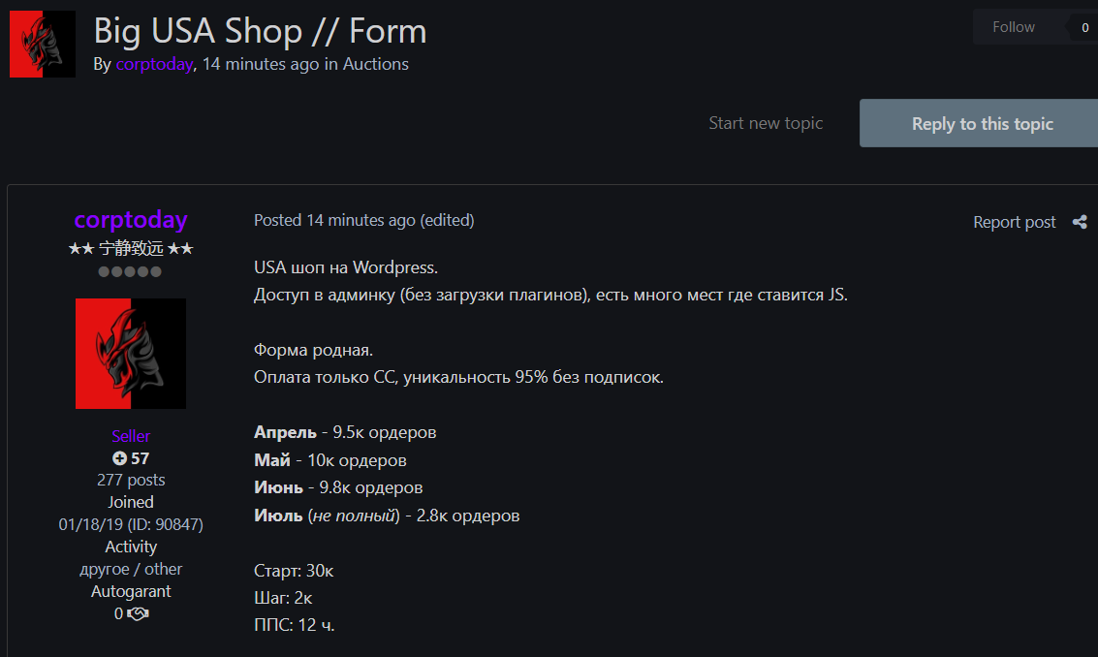The width and height of the screenshot is (1098, 657).
Task: Follow this topic
Action: click(1014, 27)
